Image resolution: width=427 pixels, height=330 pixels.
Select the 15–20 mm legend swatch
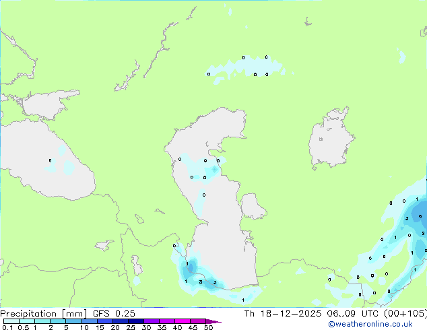(x=104, y=321)
